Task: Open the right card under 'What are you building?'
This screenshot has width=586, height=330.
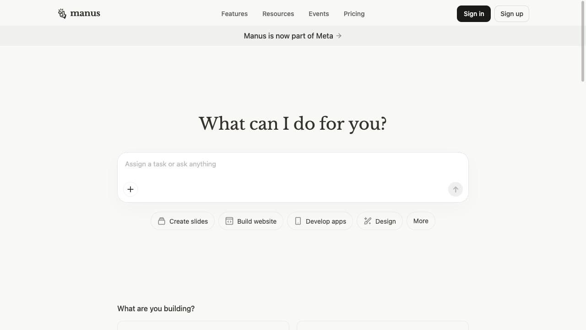Action: tap(383, 325)
